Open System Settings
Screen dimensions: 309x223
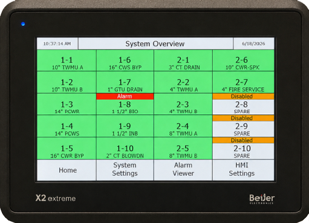(x=125, y=170)
